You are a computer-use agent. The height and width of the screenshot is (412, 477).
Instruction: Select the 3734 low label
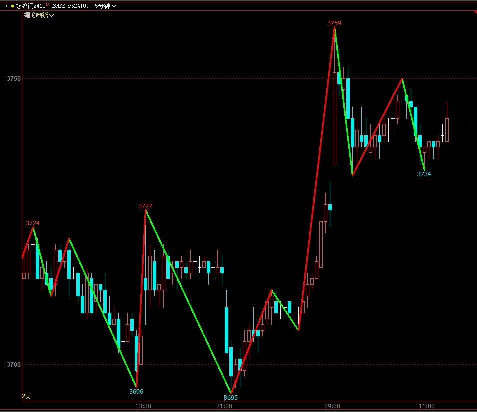tap(424, 174)
